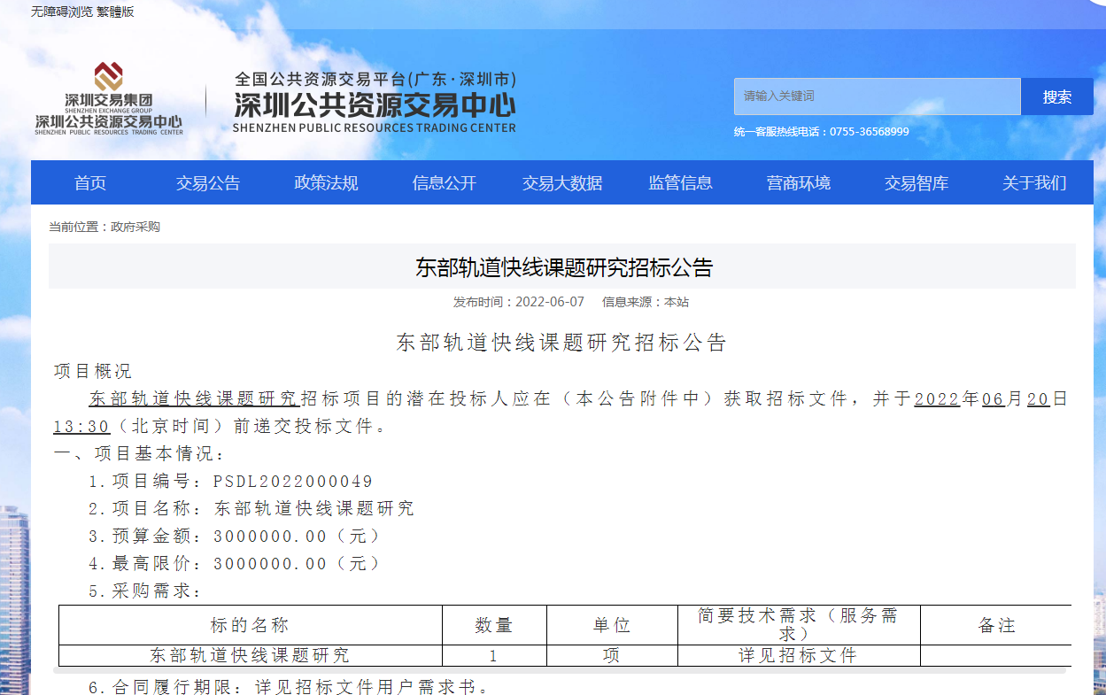The height and width of the screenshot is (695, 1106).
Task: Go to 政策法规 section
Action: (x=326, y=183)
